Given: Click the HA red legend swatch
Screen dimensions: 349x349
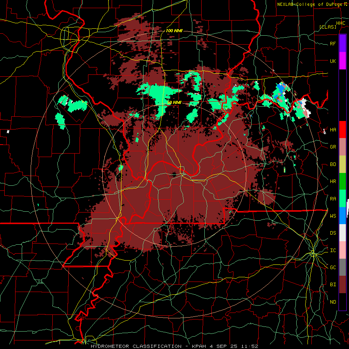Looking at the screenshot, I should (x=342, y=130).
